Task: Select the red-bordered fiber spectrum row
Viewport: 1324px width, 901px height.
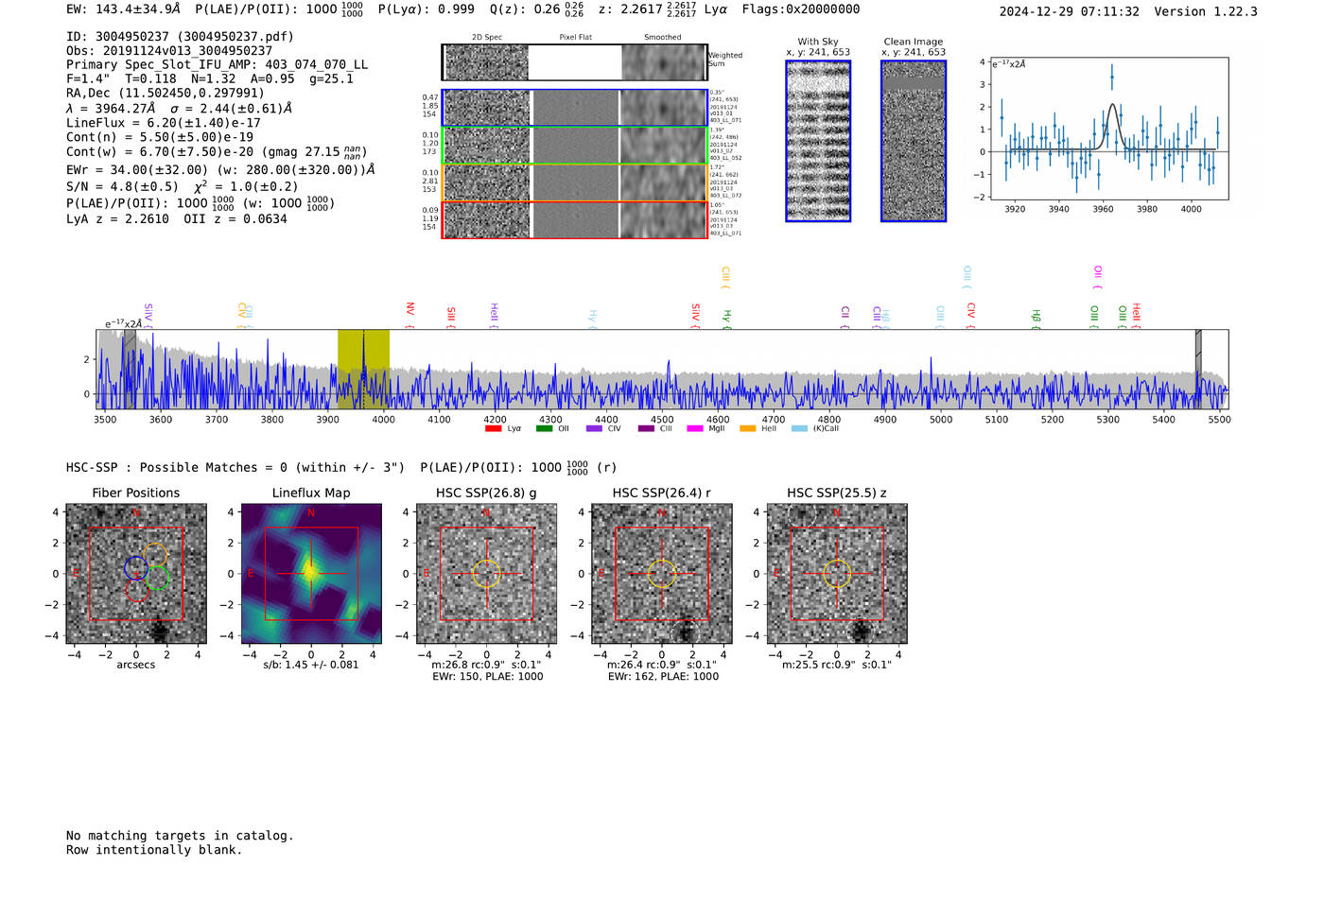Action: point(574,219)
